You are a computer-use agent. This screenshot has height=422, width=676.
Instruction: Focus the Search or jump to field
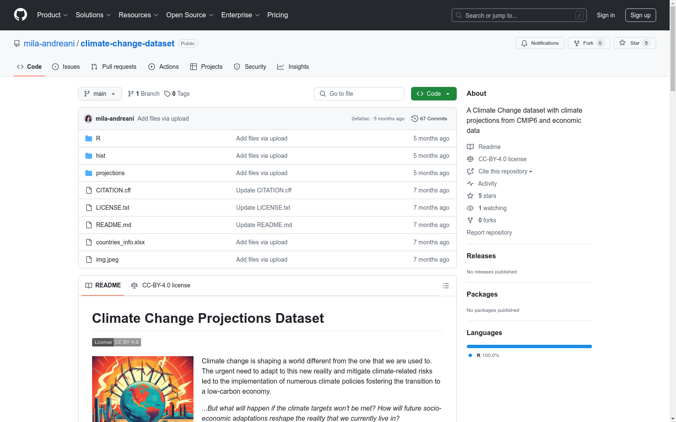pos(519,15)
